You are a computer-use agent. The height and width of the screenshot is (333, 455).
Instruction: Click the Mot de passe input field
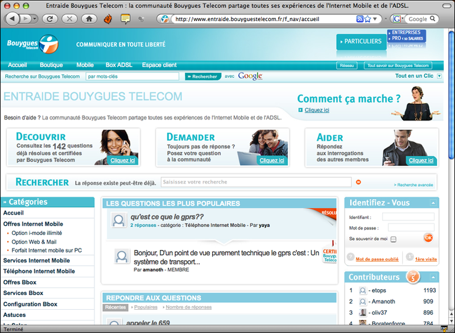click(x=411, y=227)
